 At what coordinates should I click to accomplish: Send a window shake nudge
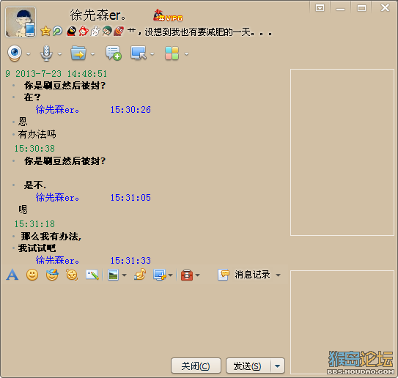(72, 275)
